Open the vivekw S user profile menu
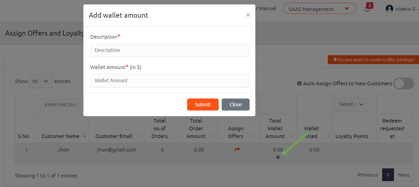Screen dimensions: 419x187 [x=401, y=8]
